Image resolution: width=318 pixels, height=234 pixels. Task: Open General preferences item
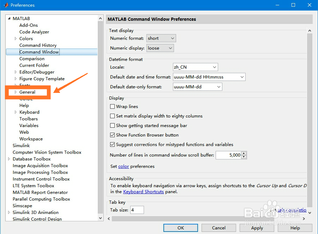pyautogui.click(x=28, y=92)
